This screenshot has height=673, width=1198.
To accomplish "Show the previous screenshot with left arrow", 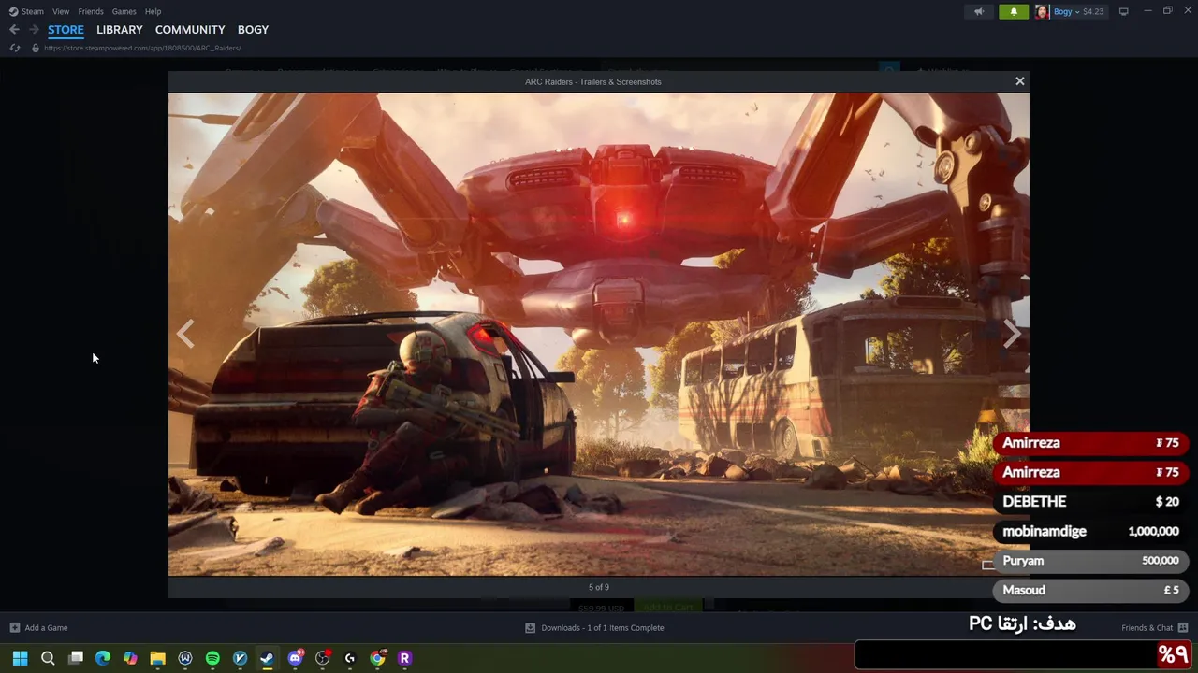I will point(185,334).
